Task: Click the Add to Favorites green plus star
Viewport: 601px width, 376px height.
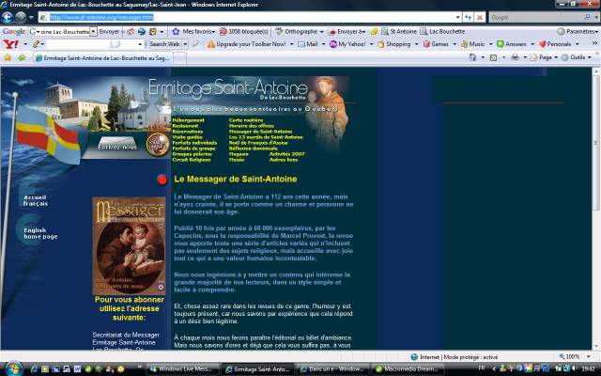Action: pos(22,57)
